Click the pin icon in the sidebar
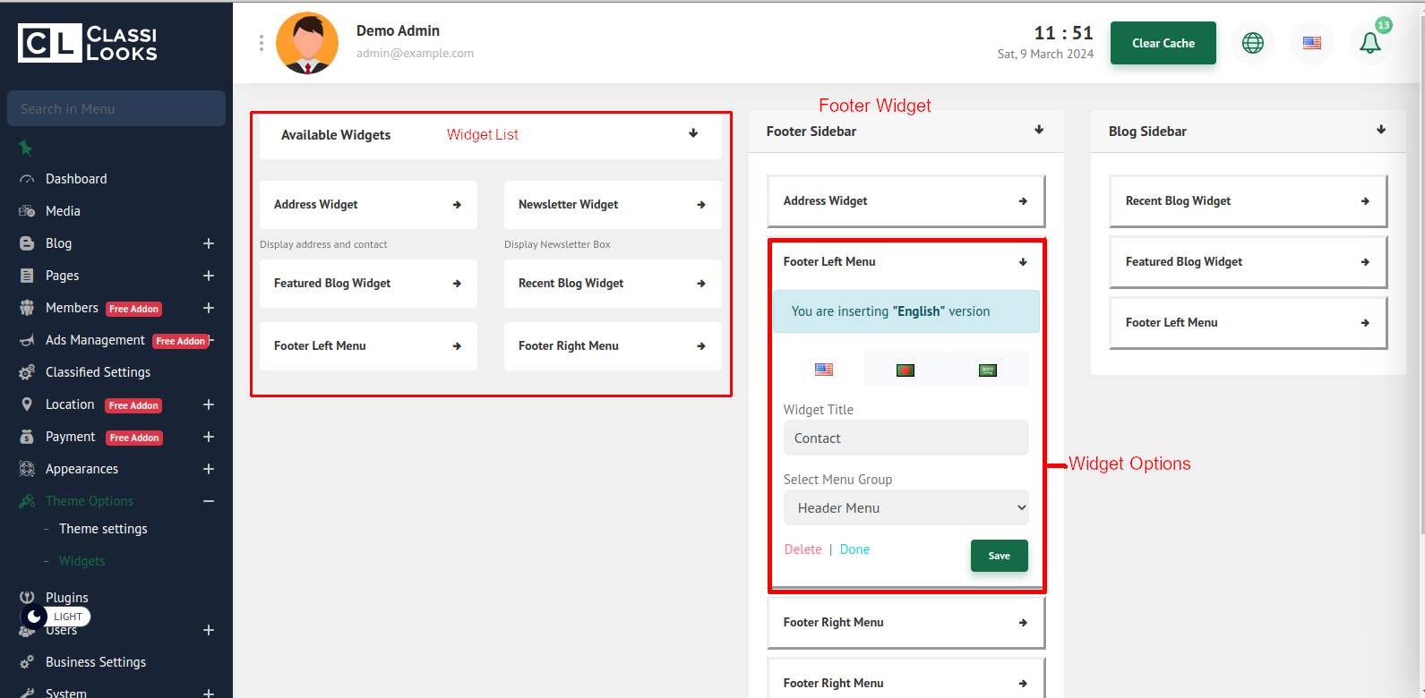This screenshot has width=1425, height=698. (26, 148)
